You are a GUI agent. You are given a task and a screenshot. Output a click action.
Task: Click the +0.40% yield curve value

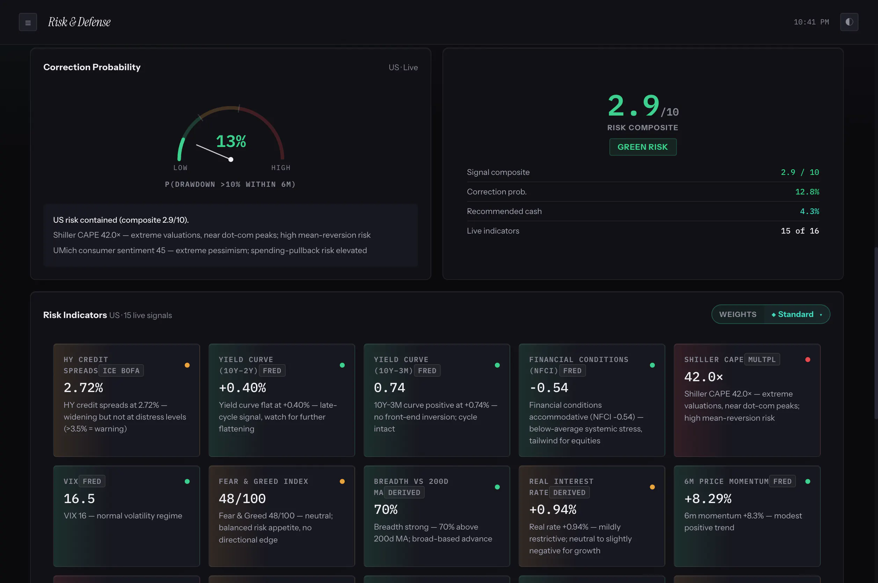pyautogui.click(x=242, y=388)
